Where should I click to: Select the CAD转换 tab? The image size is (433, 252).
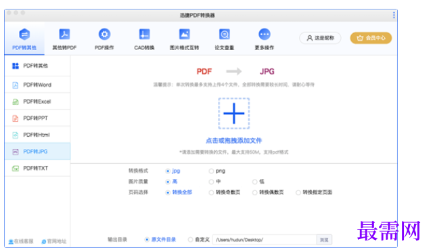(x=144, y=39)
